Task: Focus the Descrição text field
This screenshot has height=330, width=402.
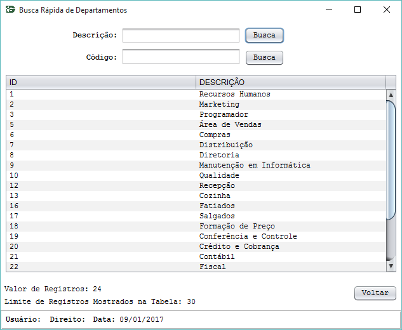Action: (x=181, y=36)
